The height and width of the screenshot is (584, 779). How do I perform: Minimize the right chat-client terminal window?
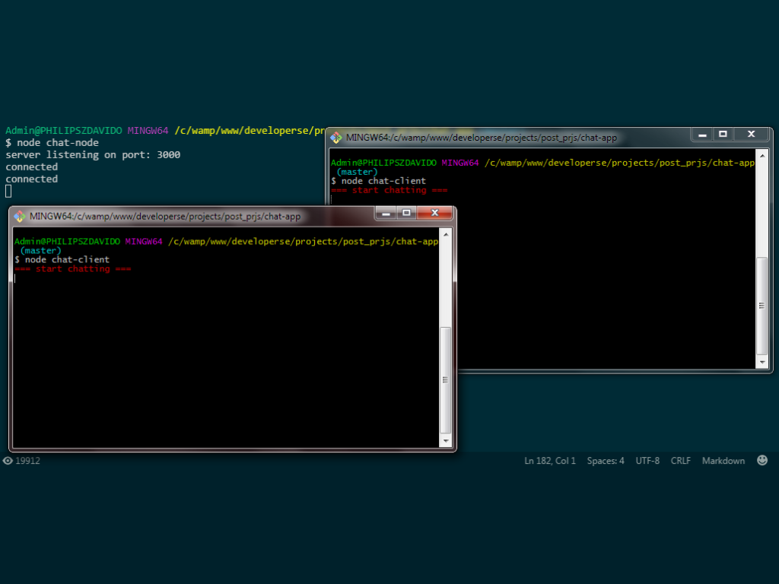pyautogui.click(x=703, y=135)
